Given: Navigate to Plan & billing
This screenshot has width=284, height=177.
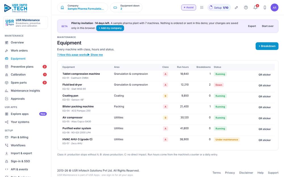Looking at the screenshot, I should pos(20,137).
